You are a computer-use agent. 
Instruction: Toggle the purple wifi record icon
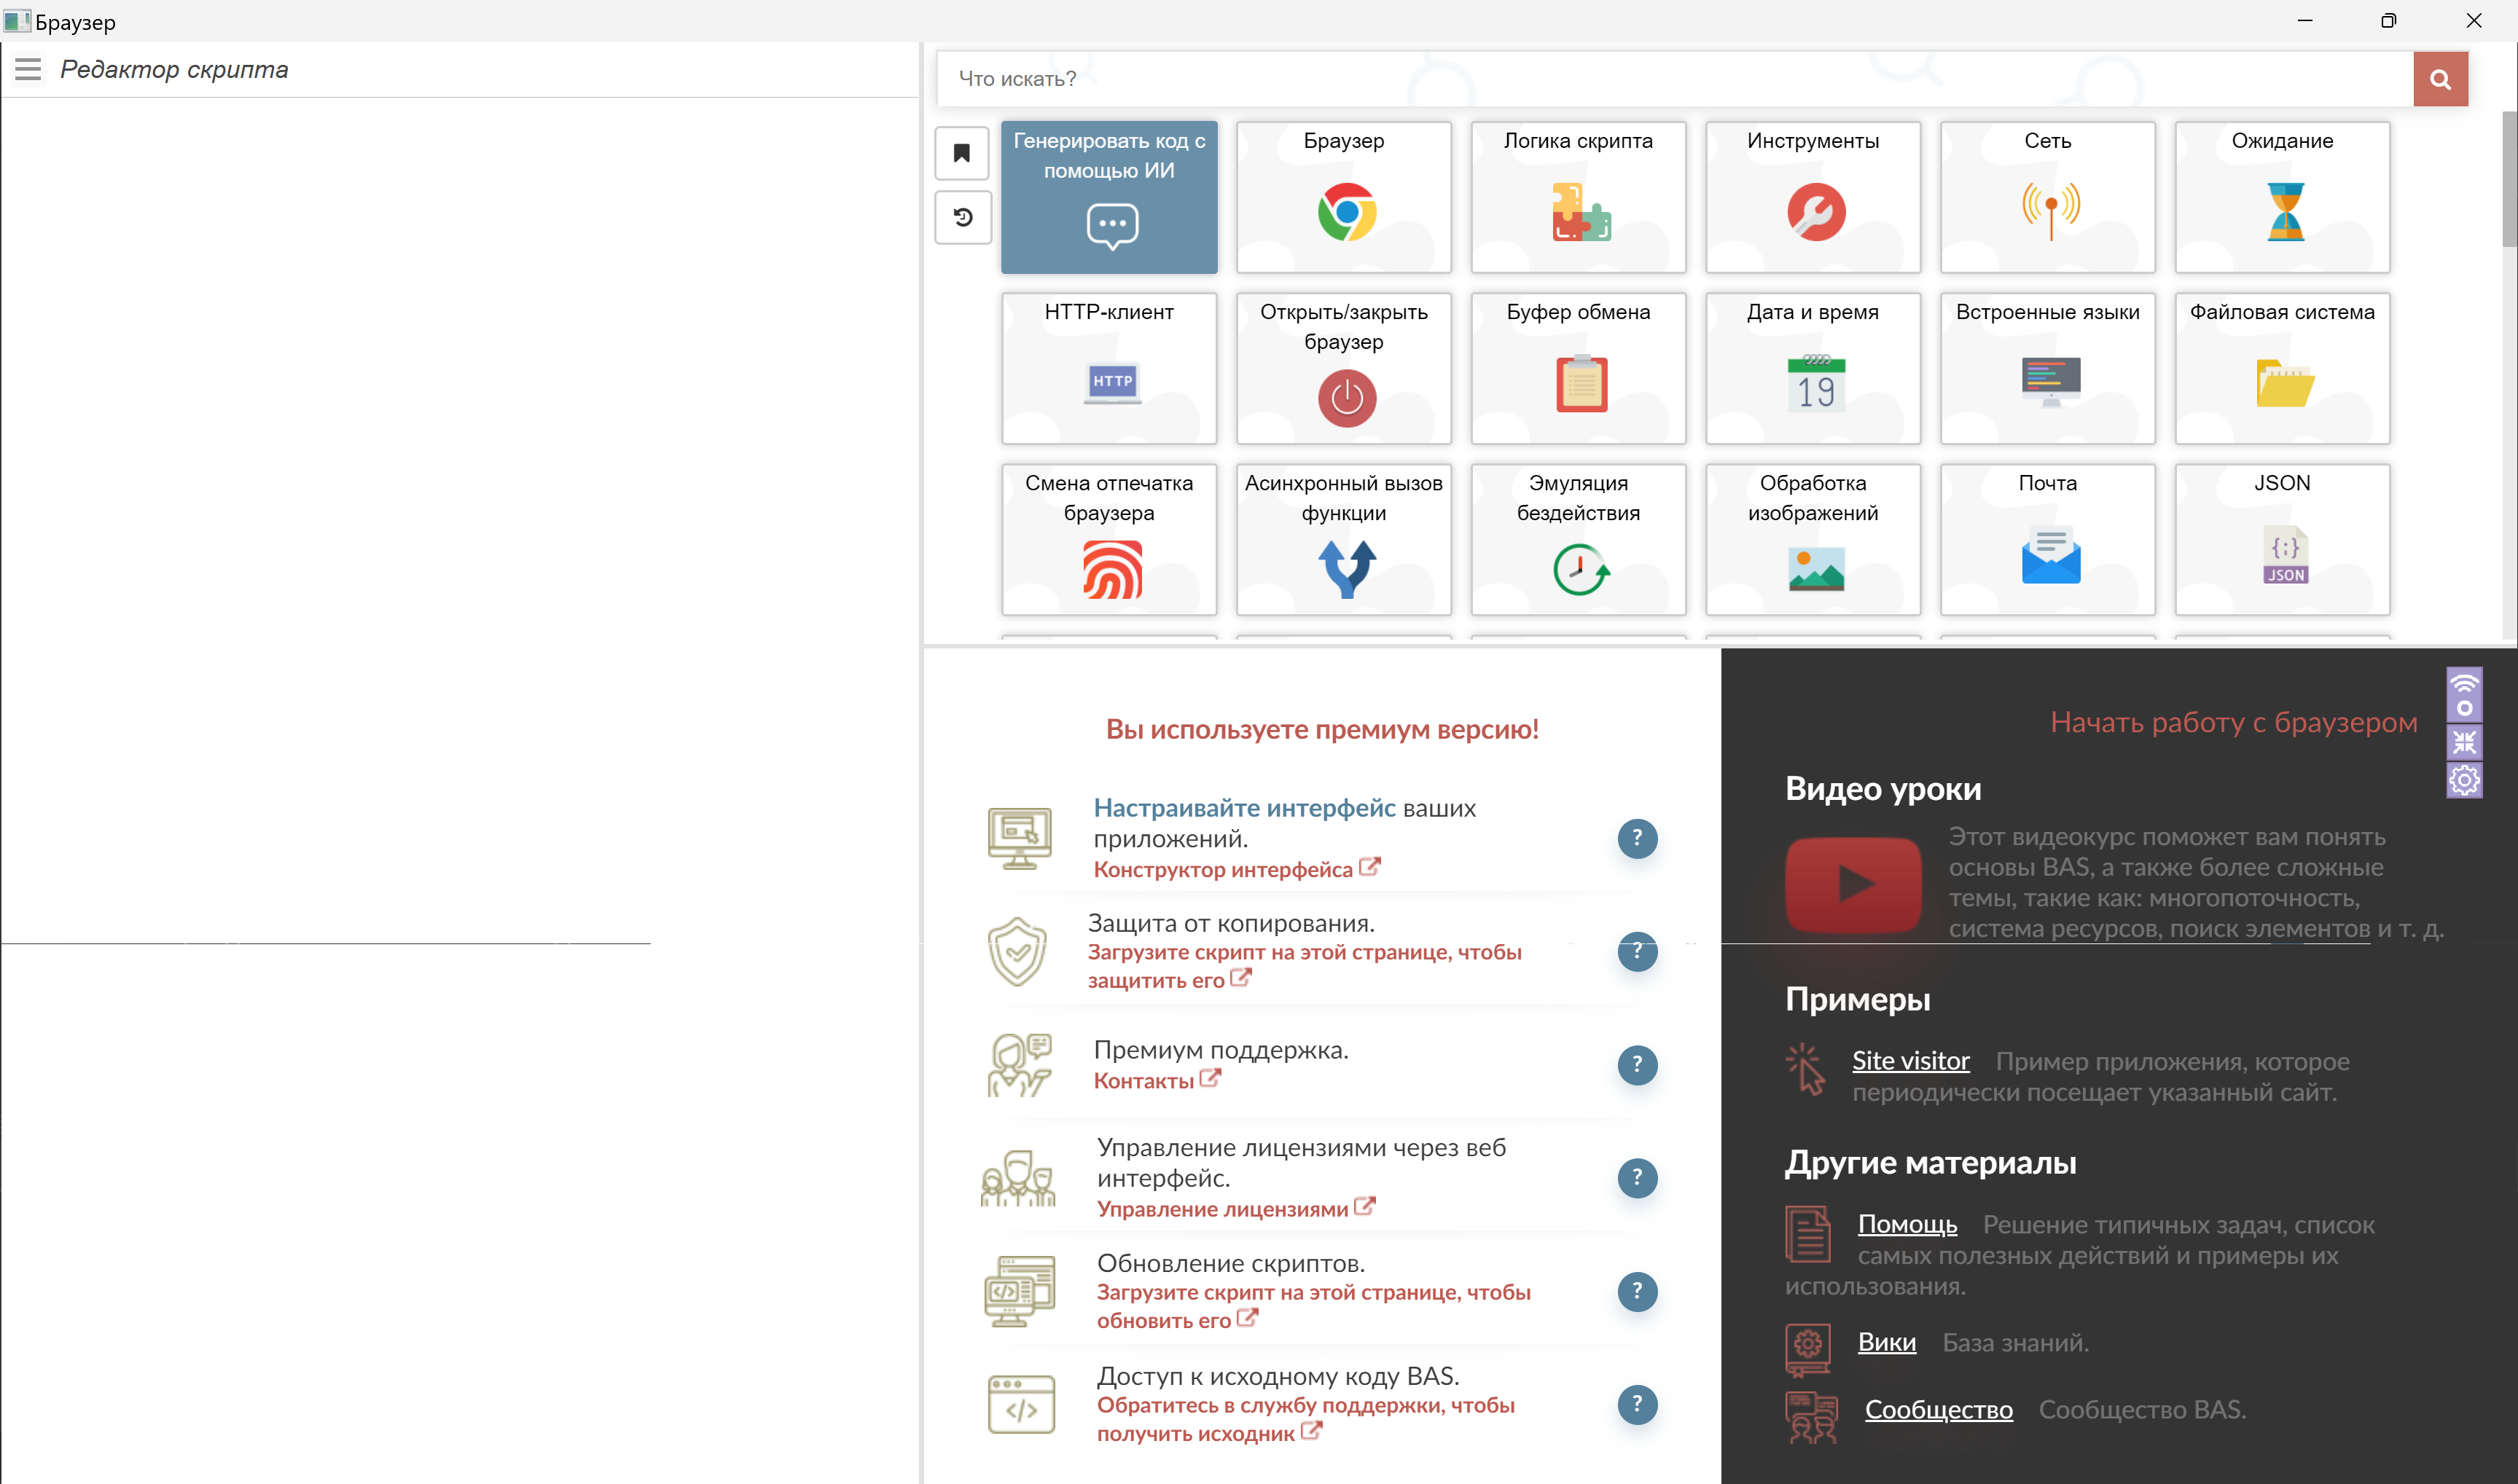coord(2464,694)
